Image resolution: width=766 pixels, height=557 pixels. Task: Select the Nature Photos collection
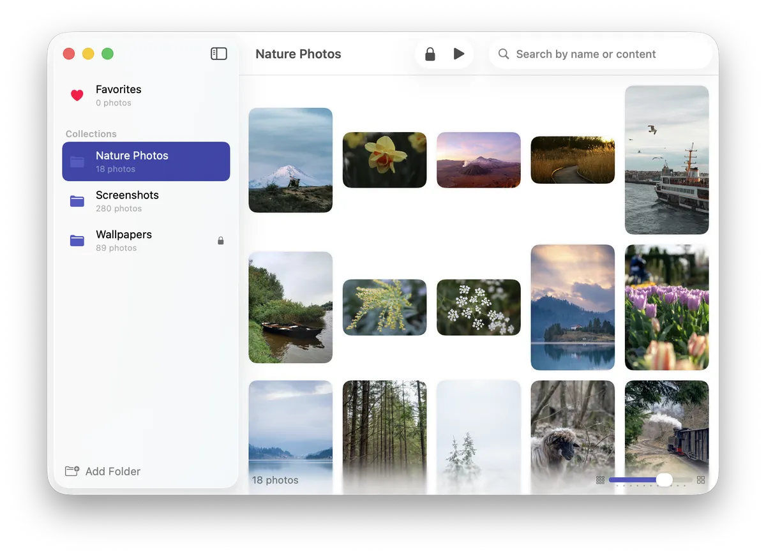[x=146, y=161]
